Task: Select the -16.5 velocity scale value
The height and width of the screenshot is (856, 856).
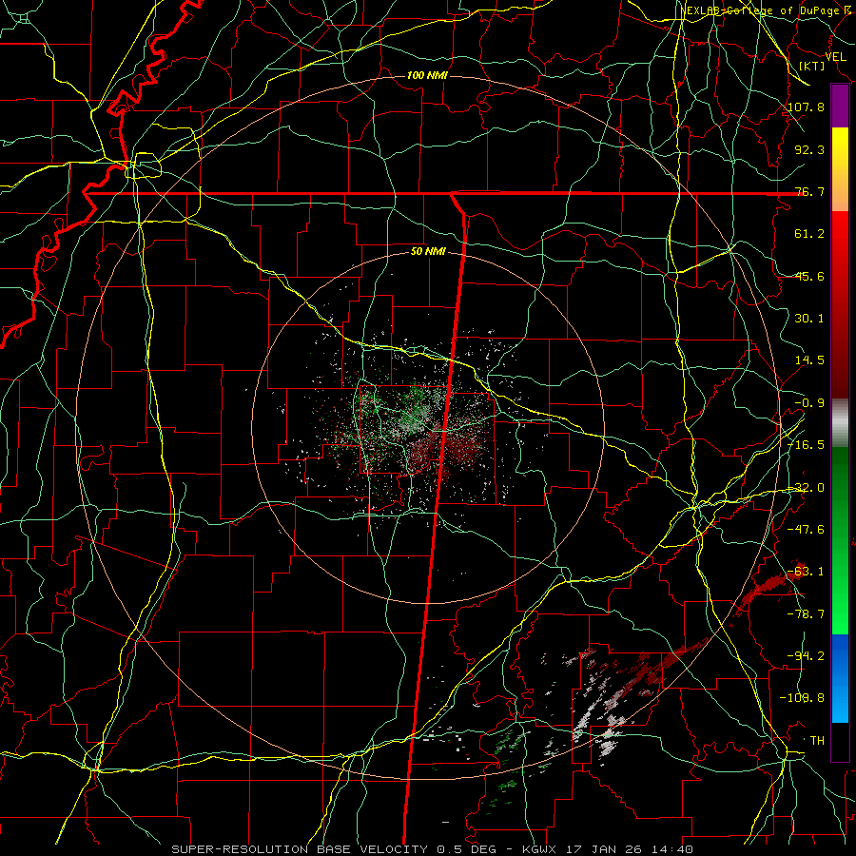Action: coord(807,445)
